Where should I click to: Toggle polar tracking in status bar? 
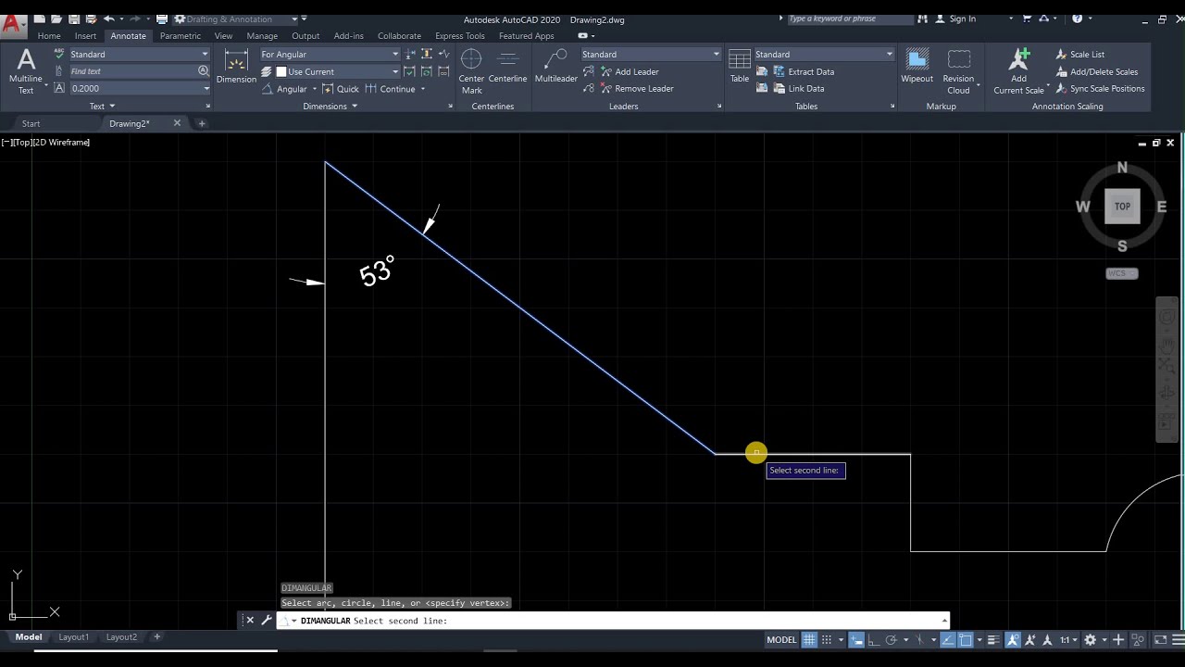[891, 639]
